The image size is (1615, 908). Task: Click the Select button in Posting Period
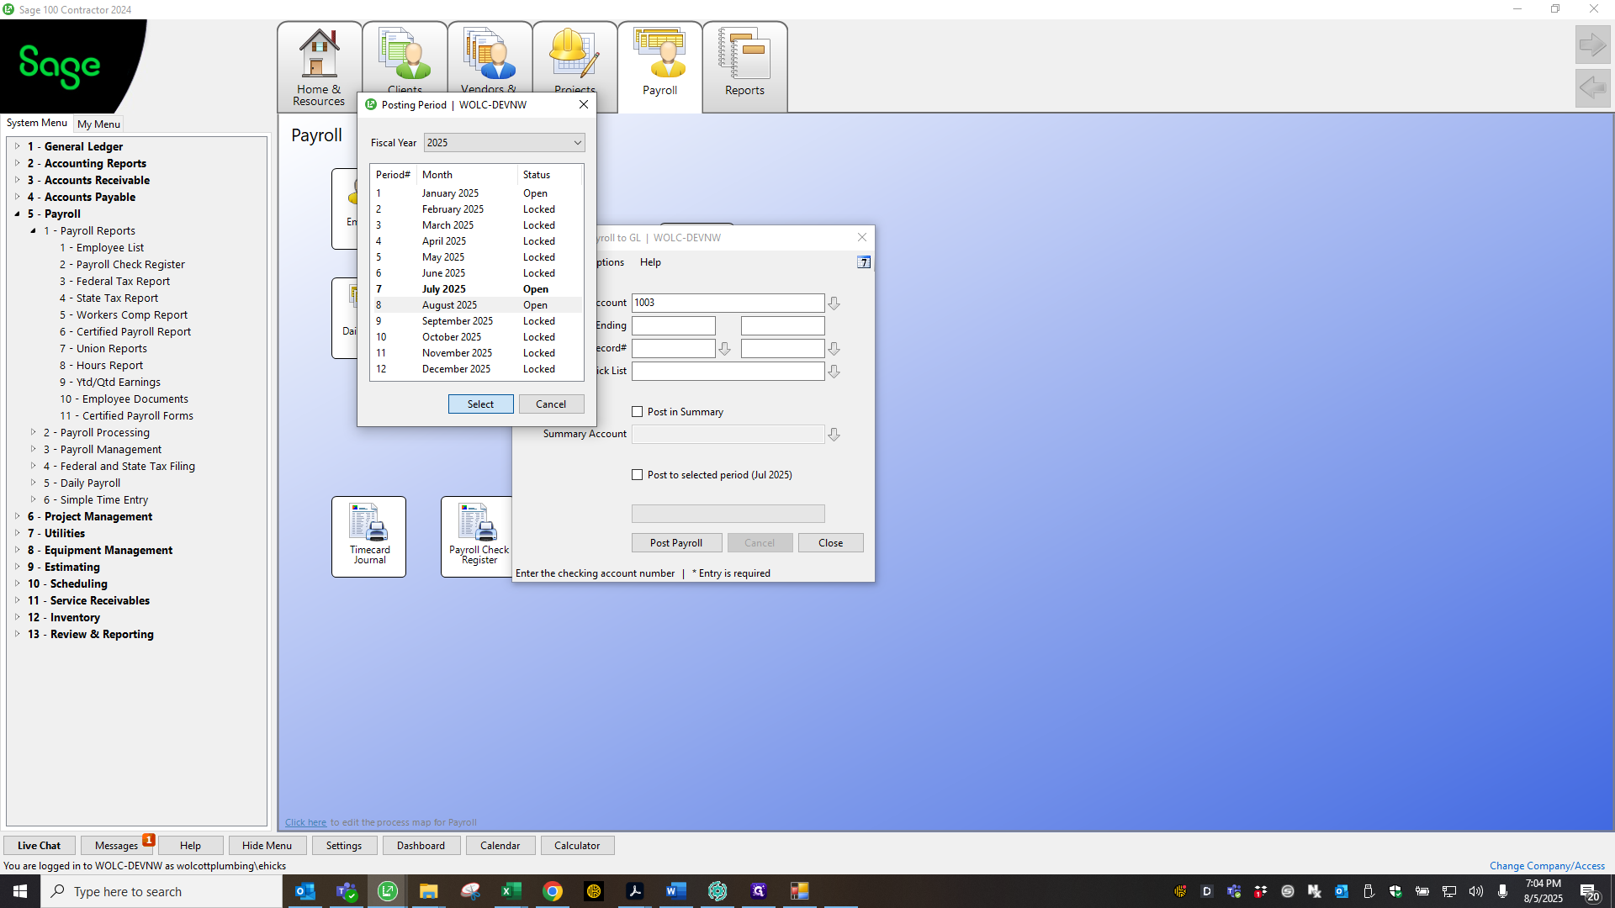coord(480,404)
